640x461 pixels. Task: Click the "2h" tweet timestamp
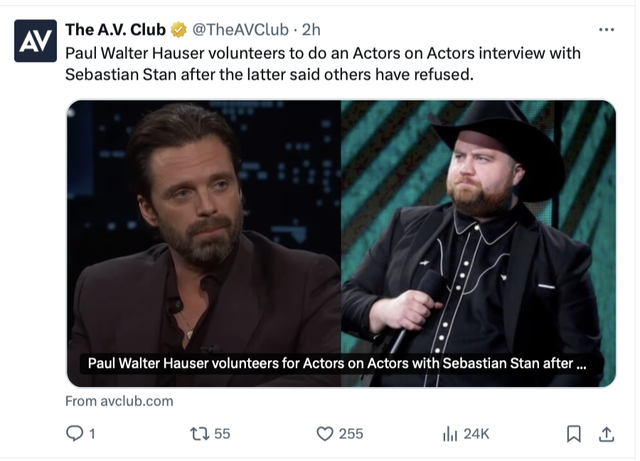point(312,30)
